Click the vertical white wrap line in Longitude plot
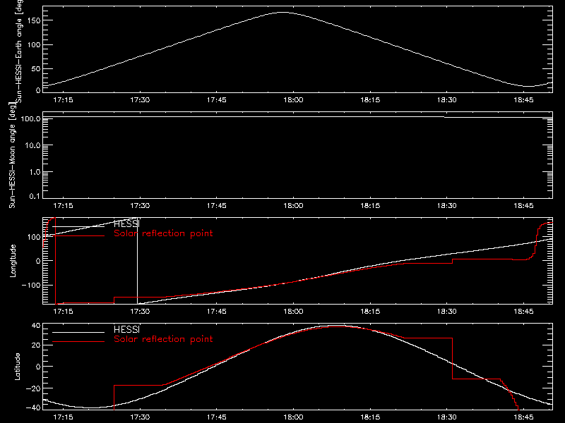The image size is (565, 423). [x=137, y=261]
